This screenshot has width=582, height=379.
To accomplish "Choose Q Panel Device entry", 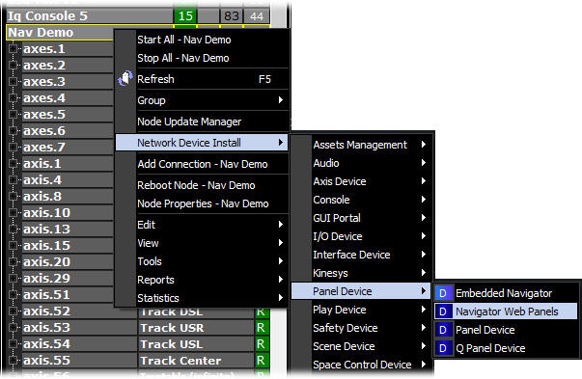I will pos(506,348).
